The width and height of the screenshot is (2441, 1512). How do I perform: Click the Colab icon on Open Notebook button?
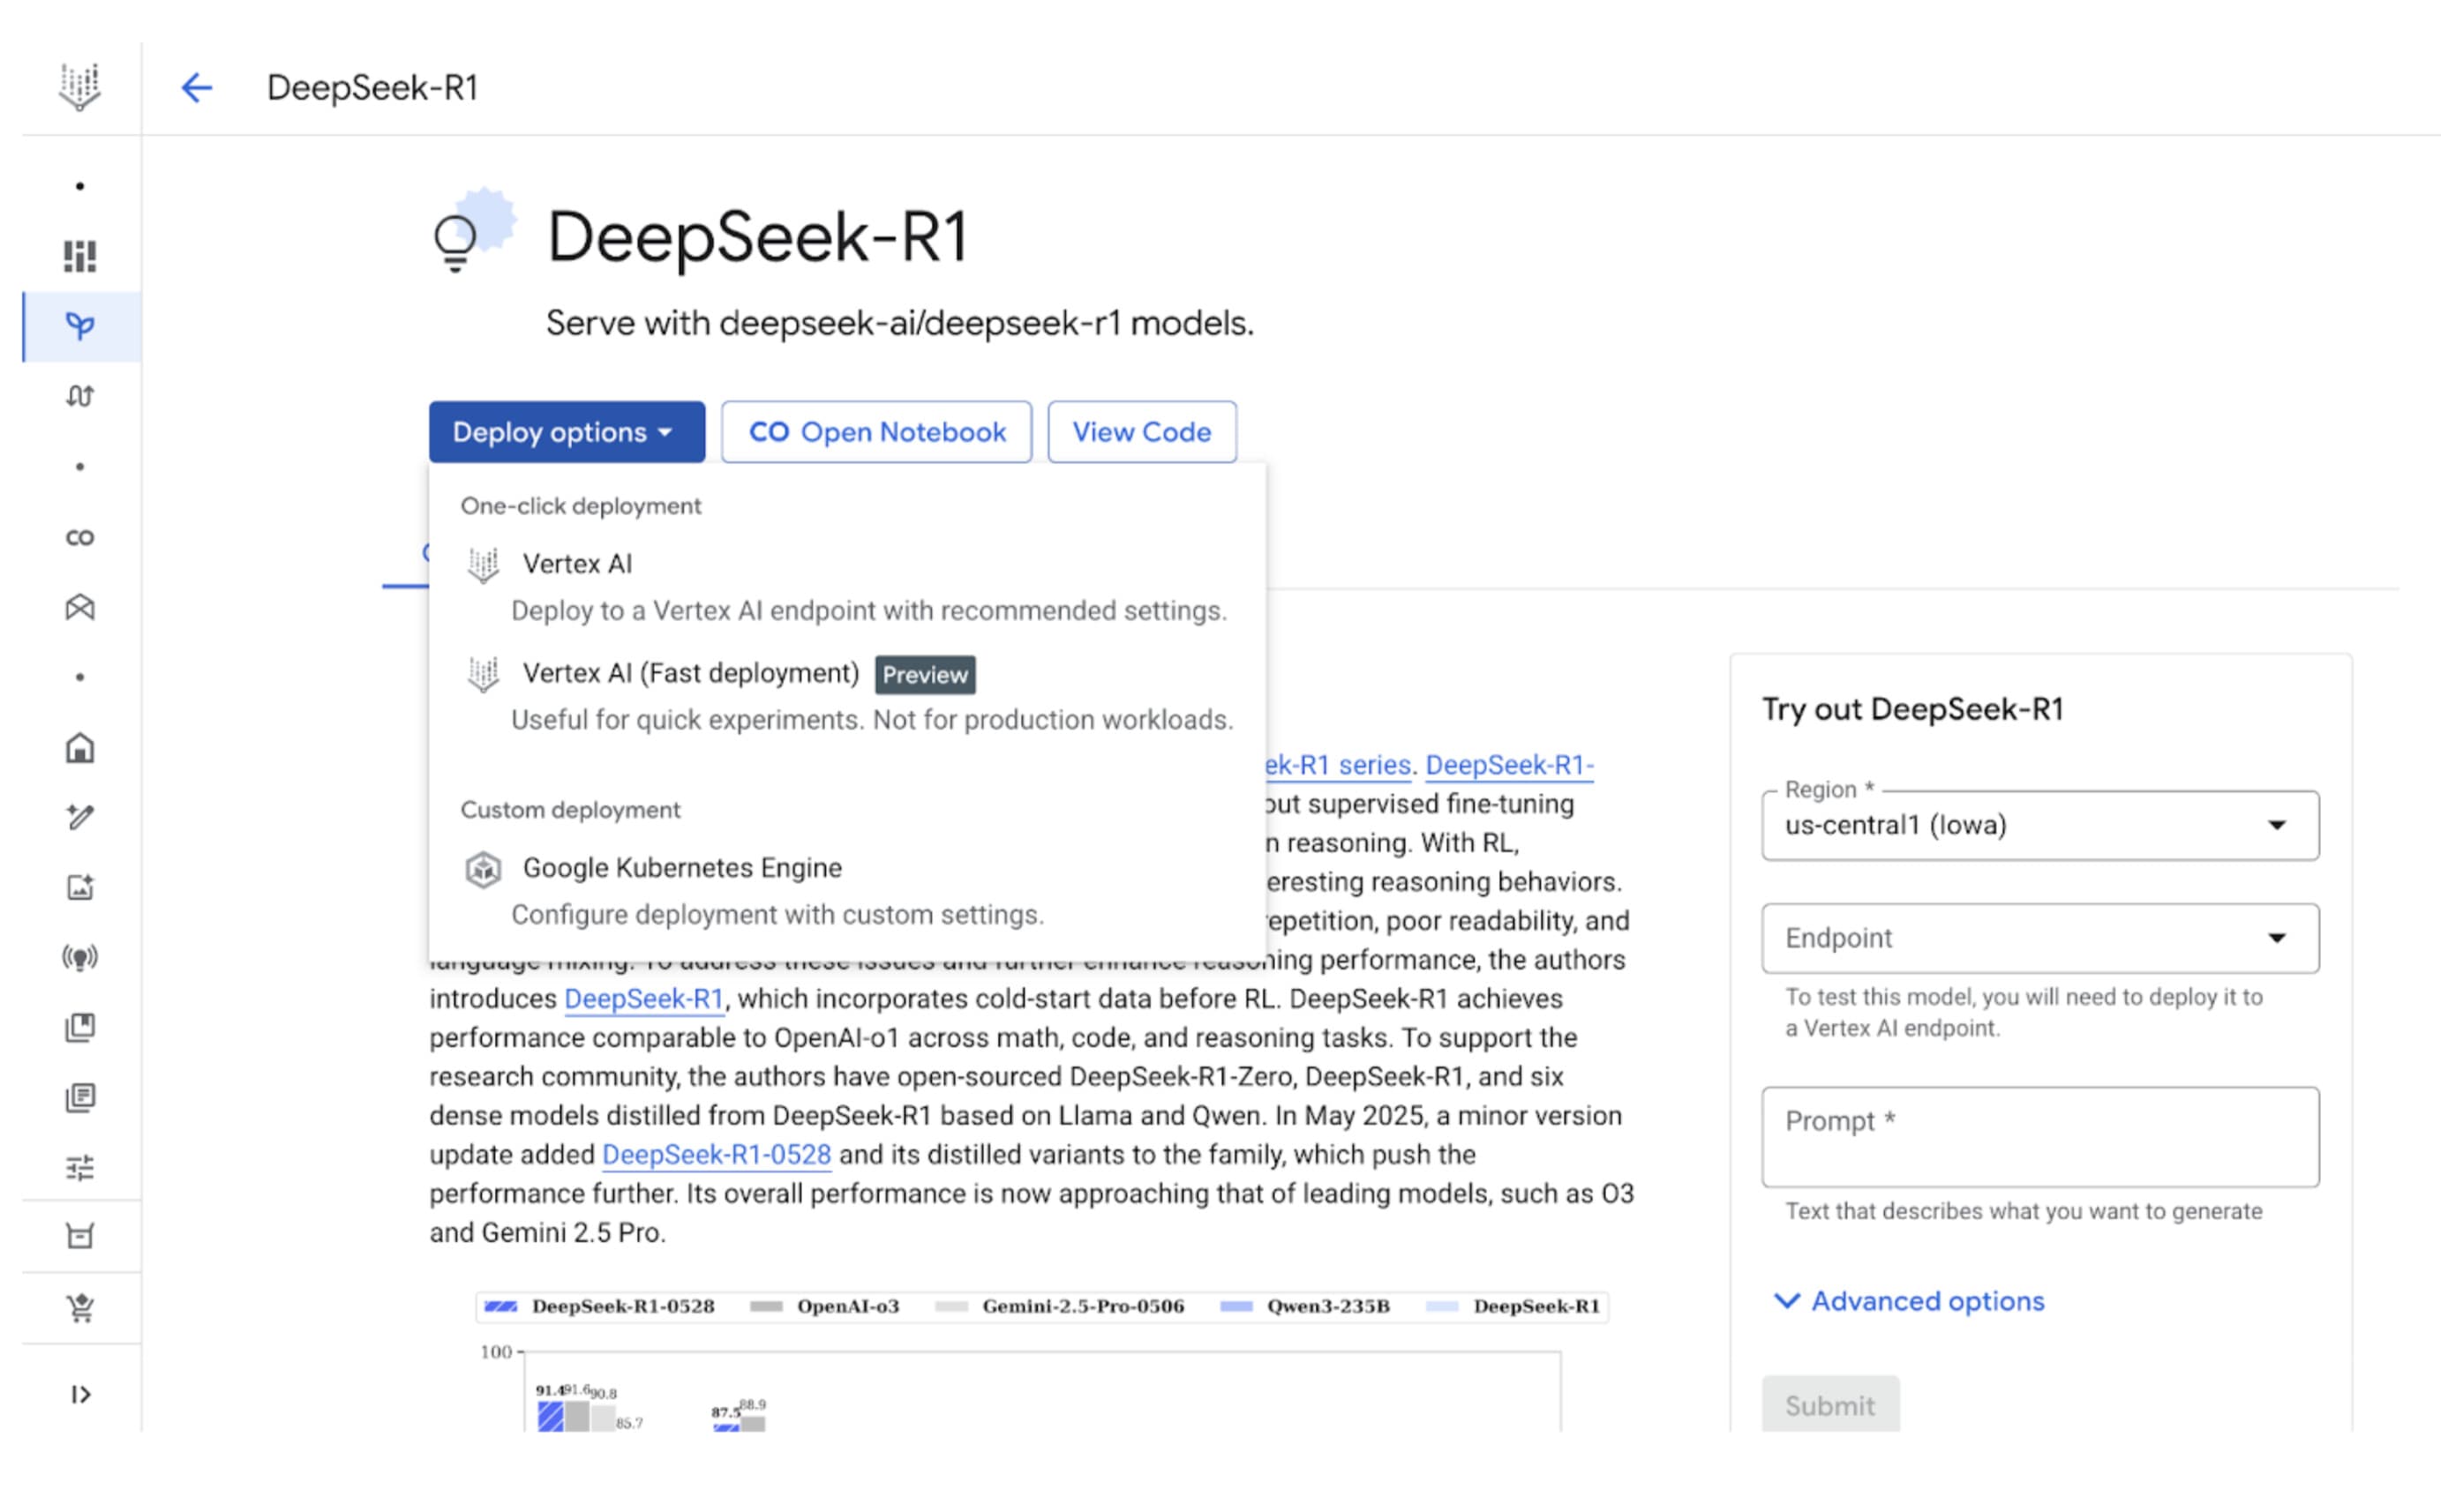click(x=769, y=432)
